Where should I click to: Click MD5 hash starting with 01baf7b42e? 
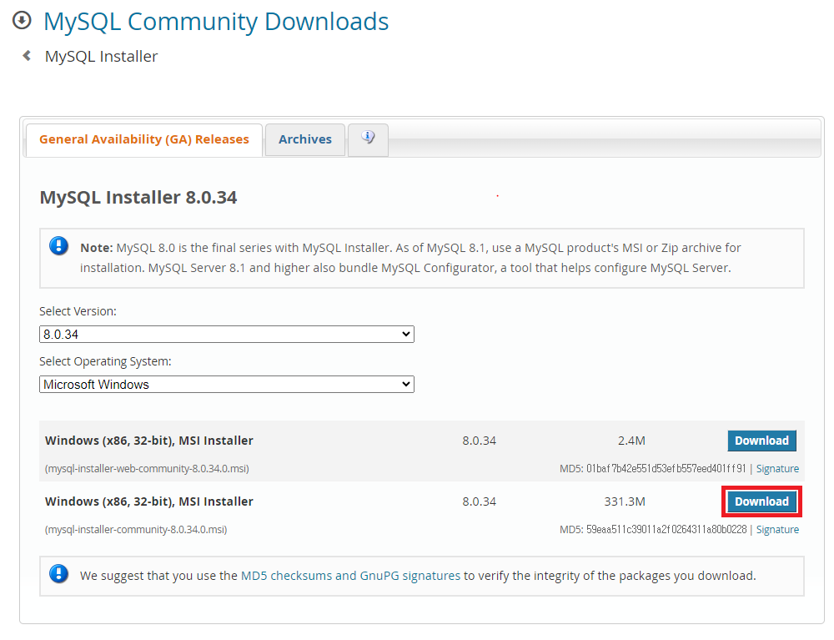[x=666, y=469]
